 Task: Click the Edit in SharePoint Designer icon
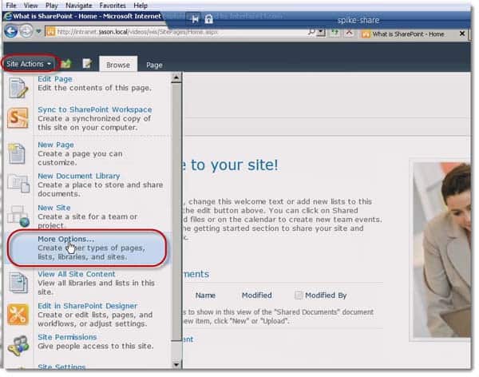(18, 314)
